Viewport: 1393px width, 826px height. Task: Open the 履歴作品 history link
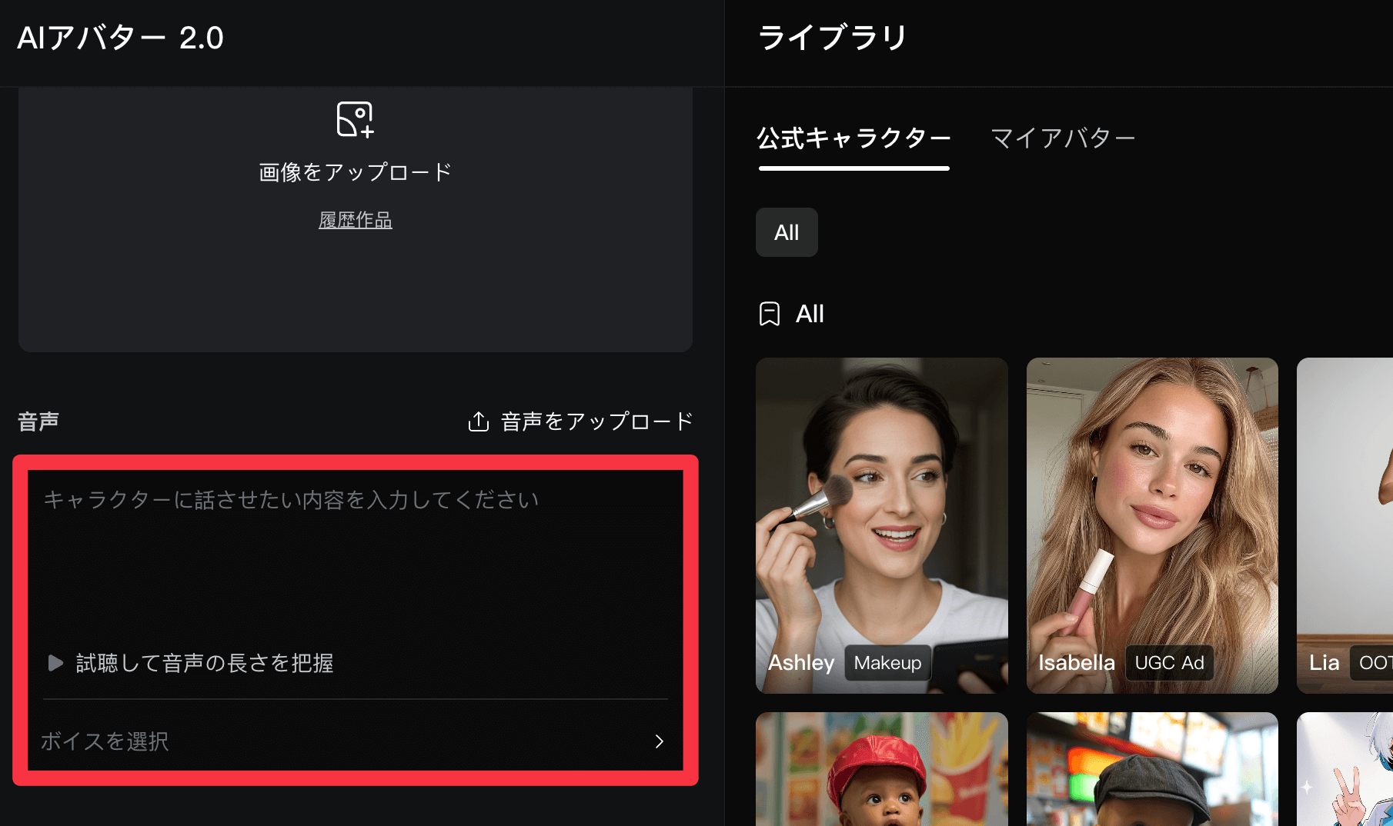pyautogui.click(x=355, y=220)
